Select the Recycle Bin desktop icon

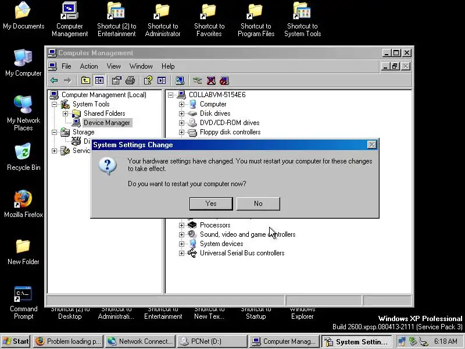23,156
